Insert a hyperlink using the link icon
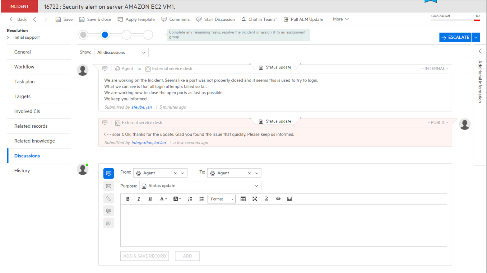Screen dimensions: 487x273 [x=278, y=199]
